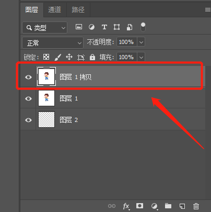This screenshot has height=212, width=211.
Task: Prevent auto-nesting into artboards lock
Action: (x=81, y=57)
